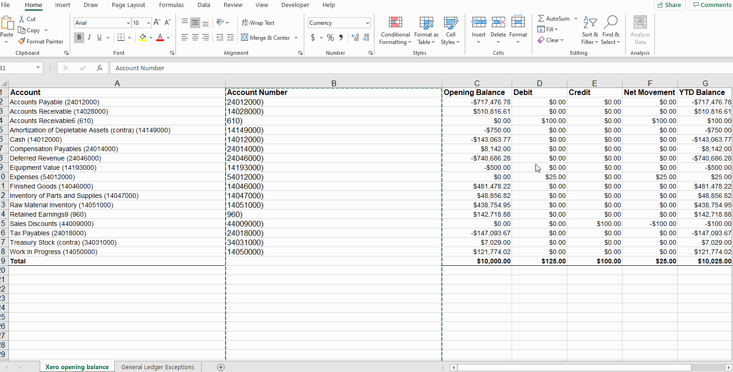Click the Cut scissors icon
Viewport: 733px width, 372px height.
coord(22,19)
